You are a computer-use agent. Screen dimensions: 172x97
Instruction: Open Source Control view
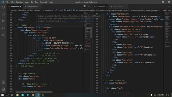[3, 21]
